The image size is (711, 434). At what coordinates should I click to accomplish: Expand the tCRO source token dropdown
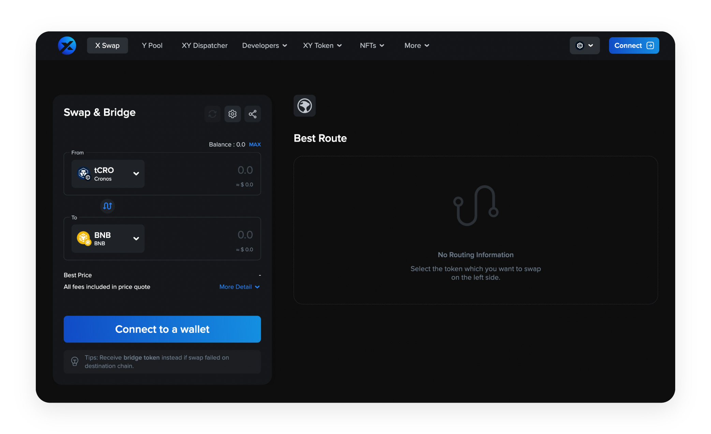(136, 174)
